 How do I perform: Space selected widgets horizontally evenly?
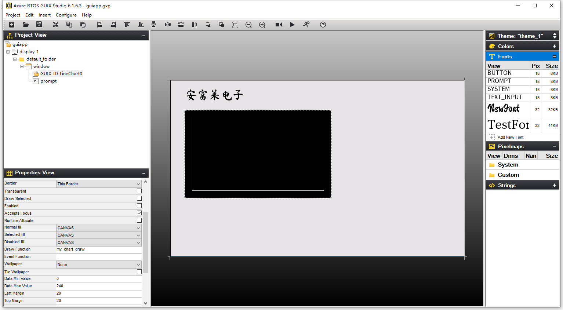(168, 25)
